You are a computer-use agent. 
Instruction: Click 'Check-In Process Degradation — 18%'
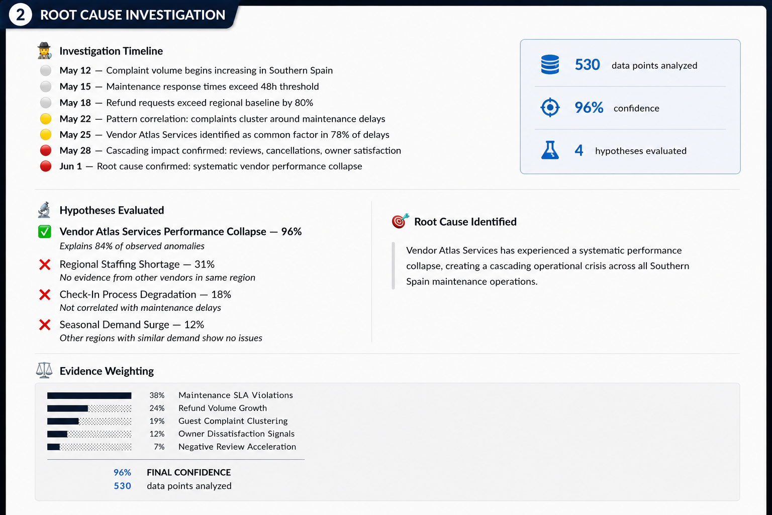(x=145, y=295)
